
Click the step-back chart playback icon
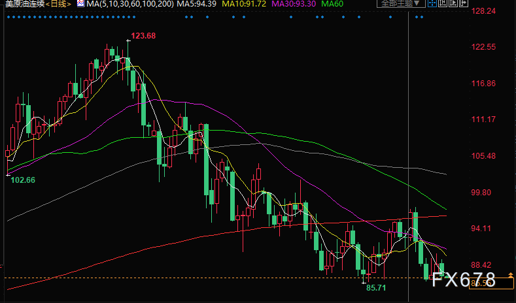click(x=443, y=3)
